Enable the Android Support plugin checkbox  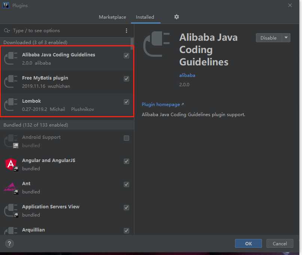click(x=126, y=138)
